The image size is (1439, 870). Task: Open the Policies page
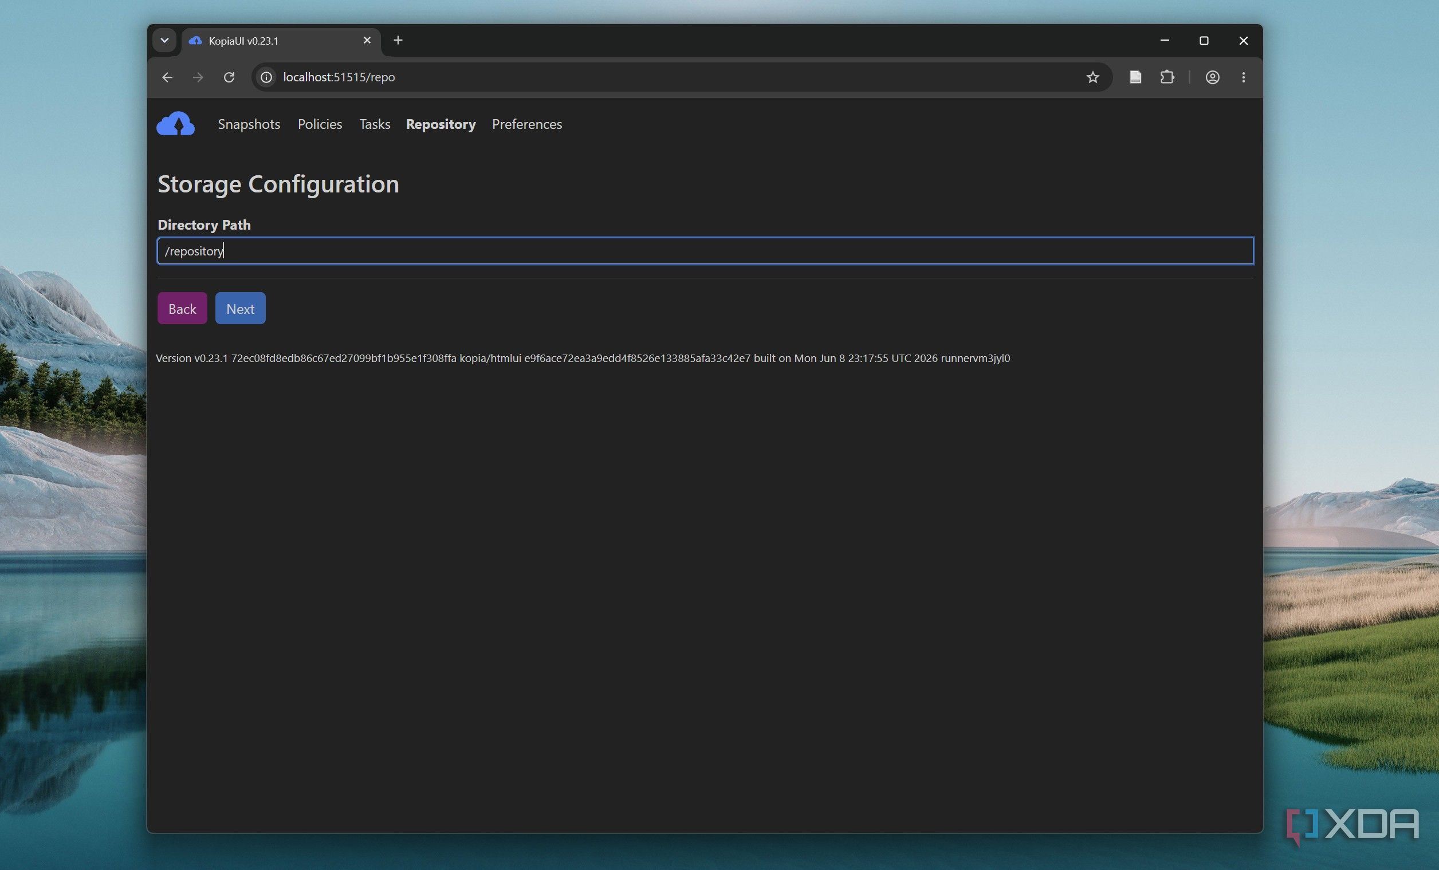tap(320, 124)
